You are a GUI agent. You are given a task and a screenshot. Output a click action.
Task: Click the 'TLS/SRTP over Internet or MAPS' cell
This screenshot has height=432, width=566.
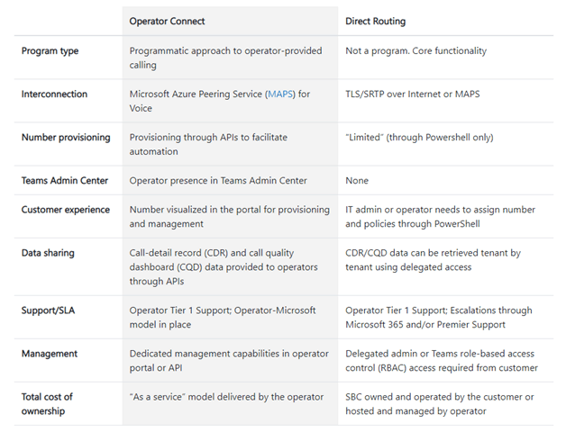click(x=413, y=94)
